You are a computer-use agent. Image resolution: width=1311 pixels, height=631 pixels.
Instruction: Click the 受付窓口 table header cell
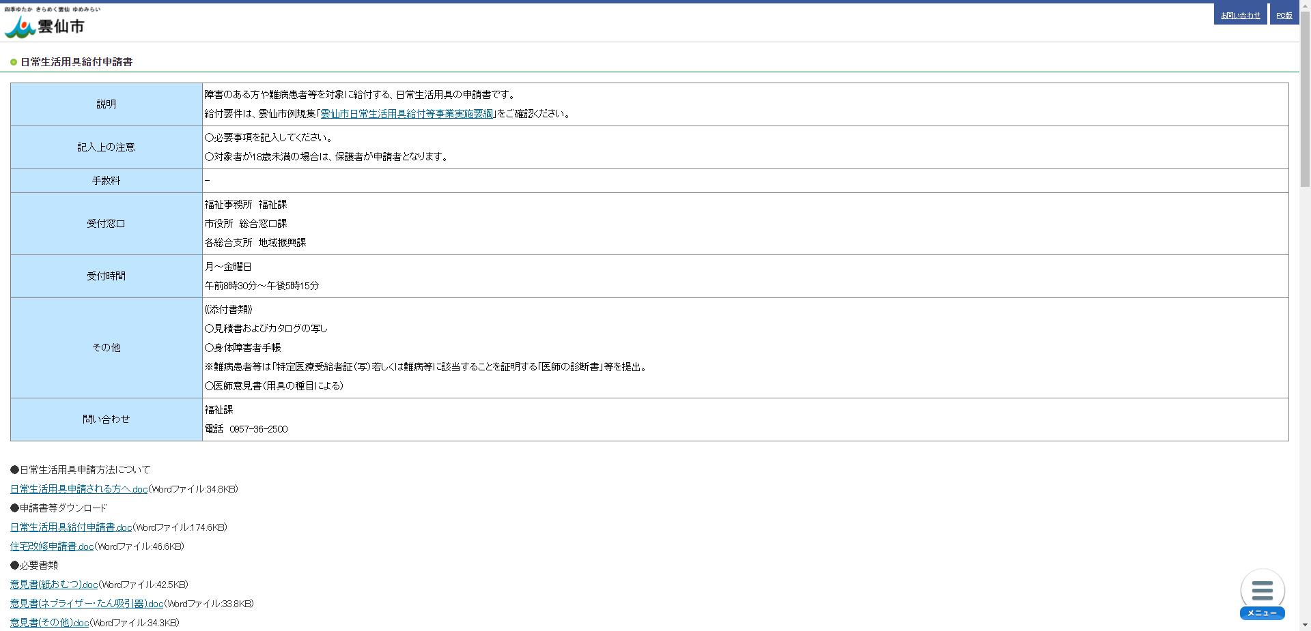click(x=106, y=224)
